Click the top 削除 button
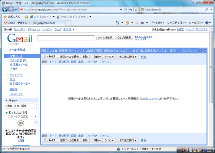The height and width of the screenshot is (153, 215). tap(85, 57)
